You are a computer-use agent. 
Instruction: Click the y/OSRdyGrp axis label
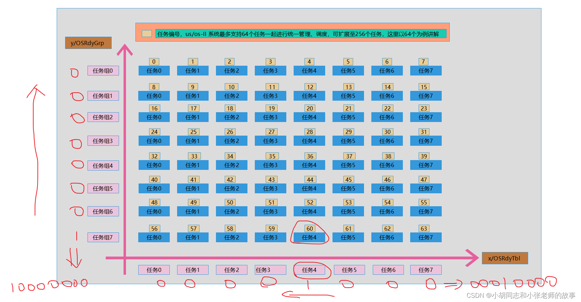click(88, 43)
